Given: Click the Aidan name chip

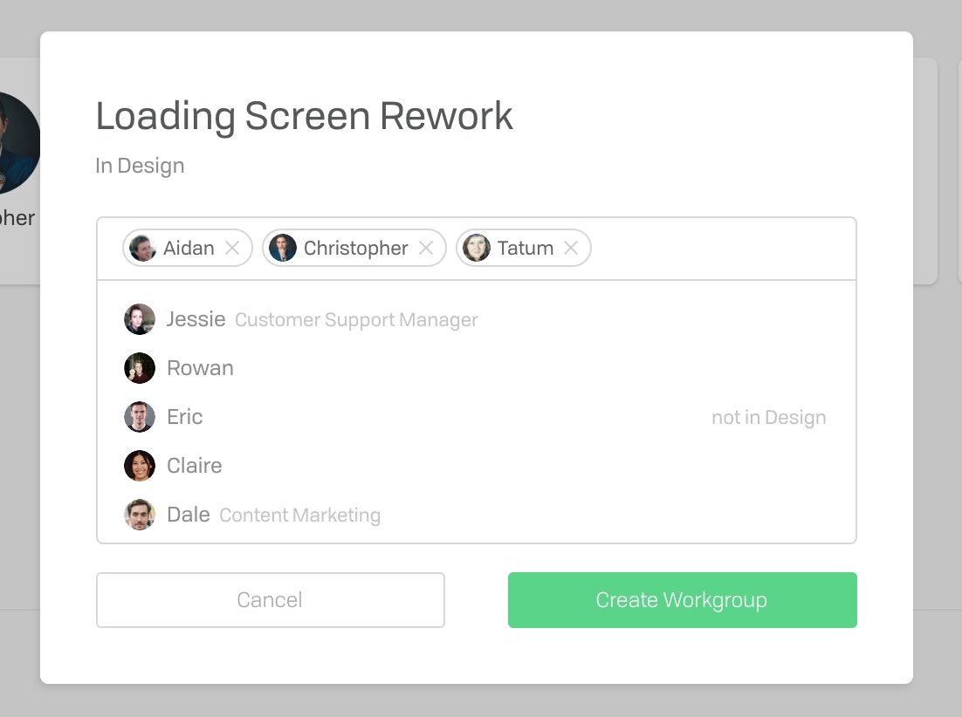Looking at the screenshot, I should pyautogui.click(x=188, y=249).
